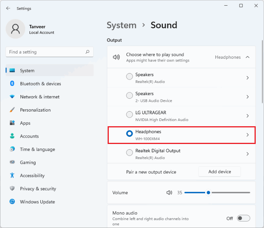Screen dimensions: 264x228
Task: Click the Mono audio label
Action: click(x=125, y=213)
